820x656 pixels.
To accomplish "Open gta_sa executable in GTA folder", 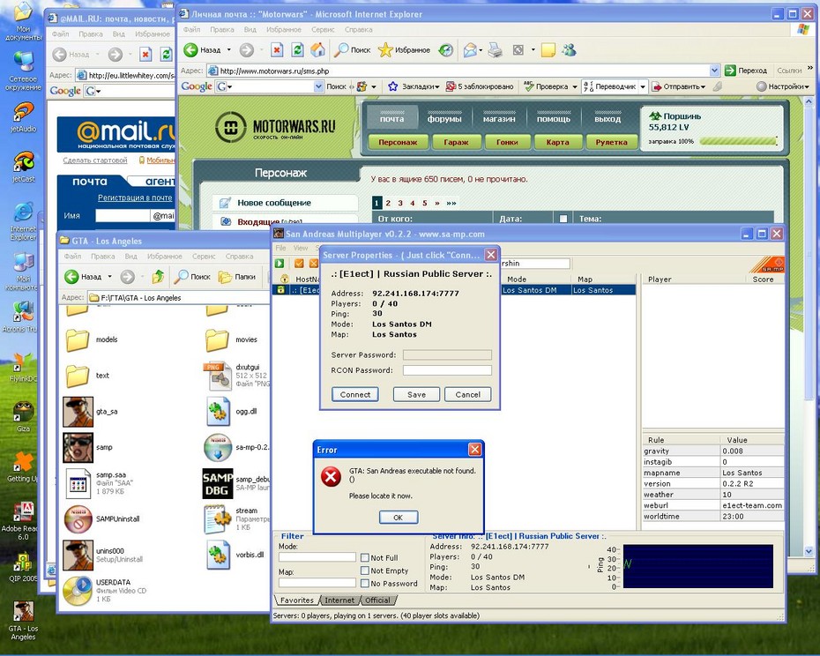I will point(78,412).
